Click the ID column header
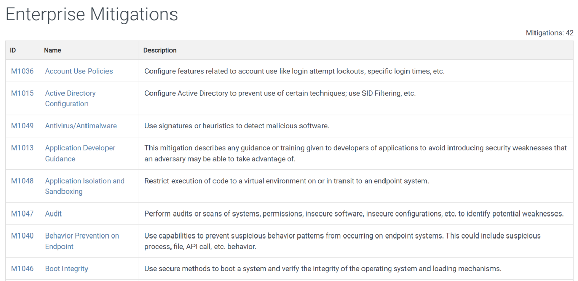The image size is (578, 281). (13, 50)
